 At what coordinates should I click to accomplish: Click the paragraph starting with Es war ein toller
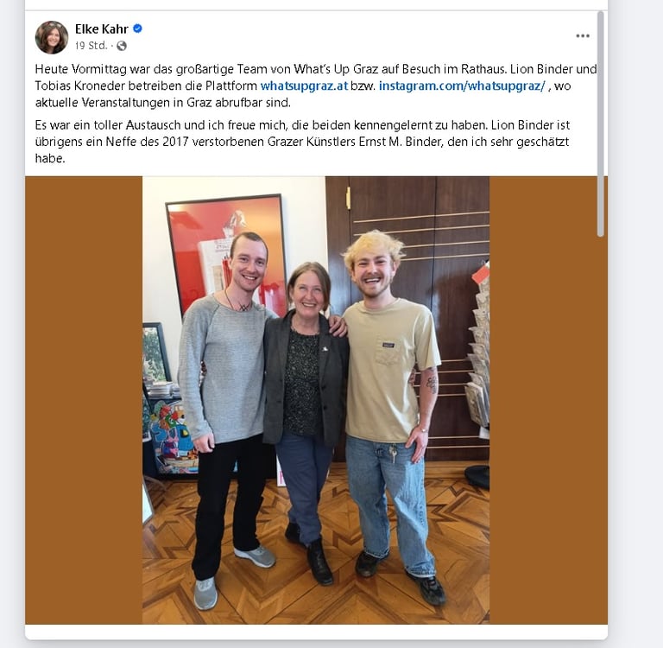302,142
